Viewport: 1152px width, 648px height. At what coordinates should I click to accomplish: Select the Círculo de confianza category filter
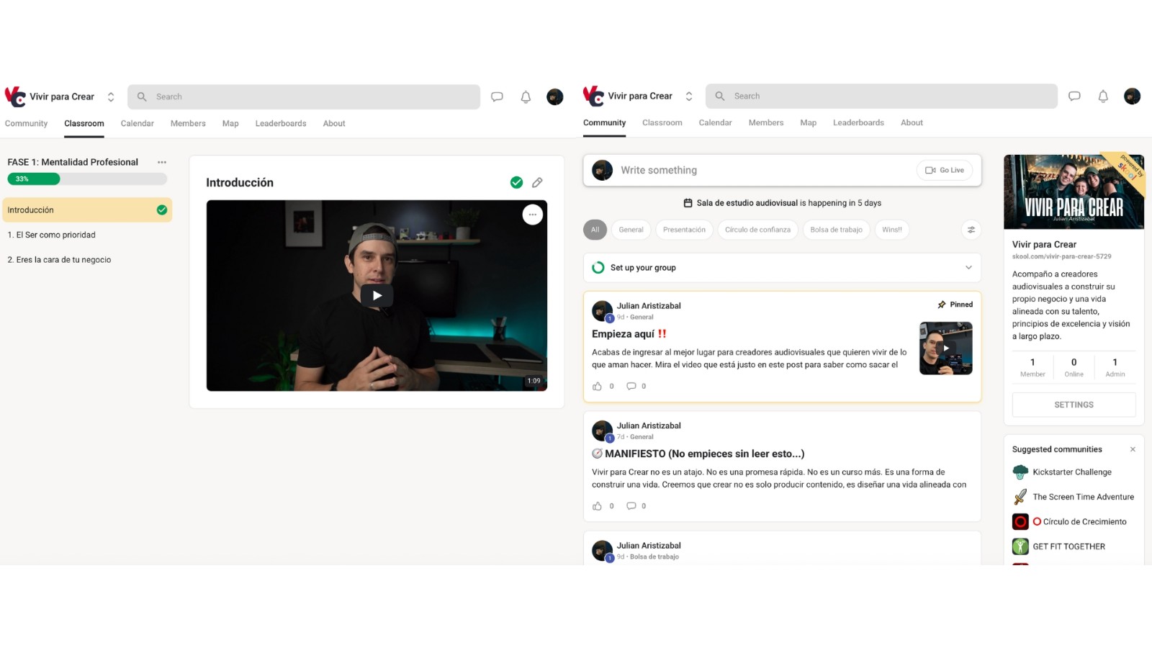click(x=757, y=230)
